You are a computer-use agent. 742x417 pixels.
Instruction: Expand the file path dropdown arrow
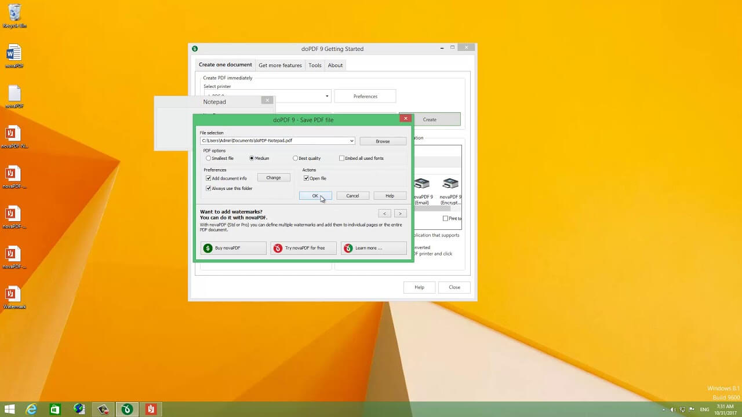[x=351, y=141]
